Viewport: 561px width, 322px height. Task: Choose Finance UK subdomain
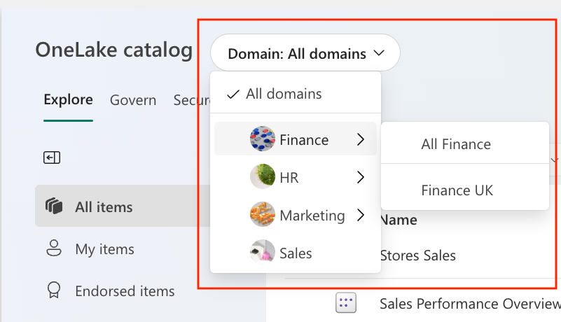point(457,190)
